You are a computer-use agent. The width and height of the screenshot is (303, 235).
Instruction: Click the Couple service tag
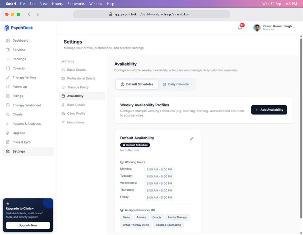coord(157,217)
